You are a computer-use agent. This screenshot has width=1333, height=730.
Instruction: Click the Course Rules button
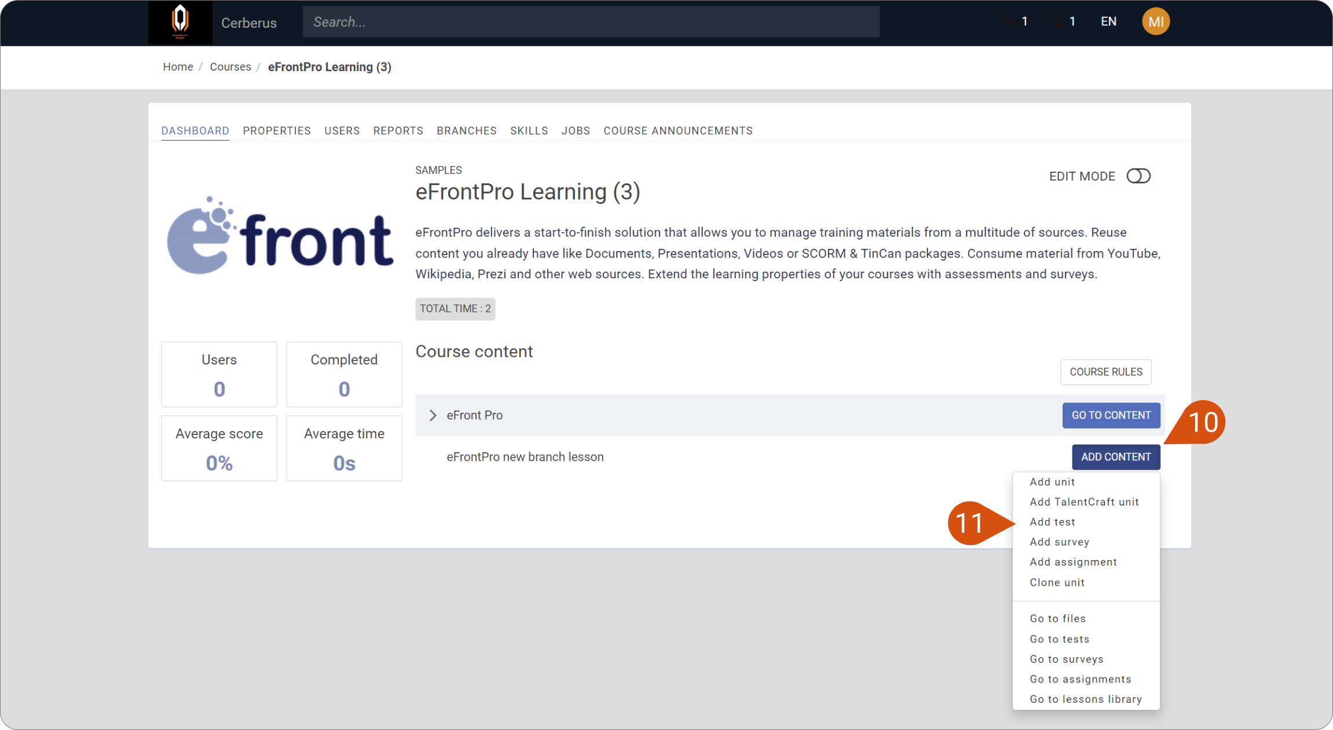coord(1105,372)
